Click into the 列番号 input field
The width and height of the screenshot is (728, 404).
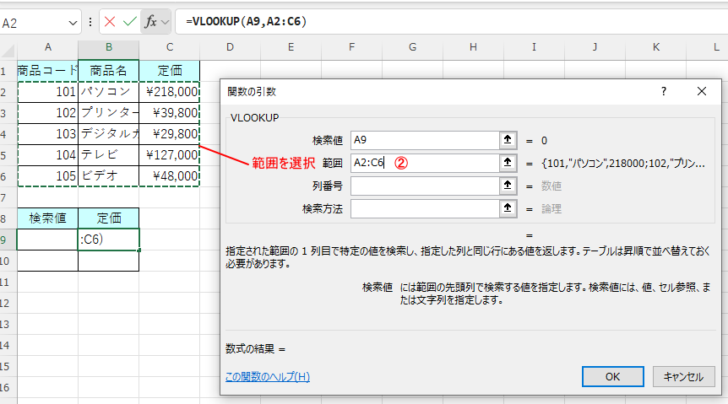(x=423, y=186)
